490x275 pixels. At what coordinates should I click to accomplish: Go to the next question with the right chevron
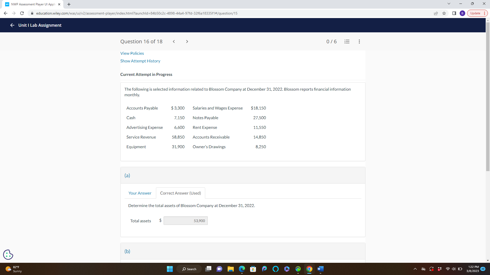[x=187, y=41]
